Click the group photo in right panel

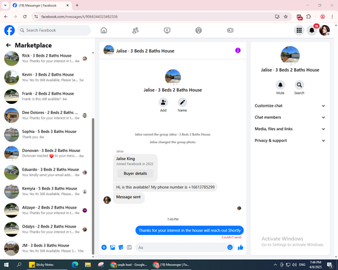(x=290, y=55)
